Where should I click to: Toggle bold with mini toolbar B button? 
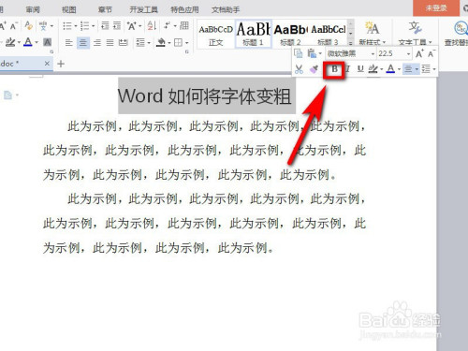point(334,69)
